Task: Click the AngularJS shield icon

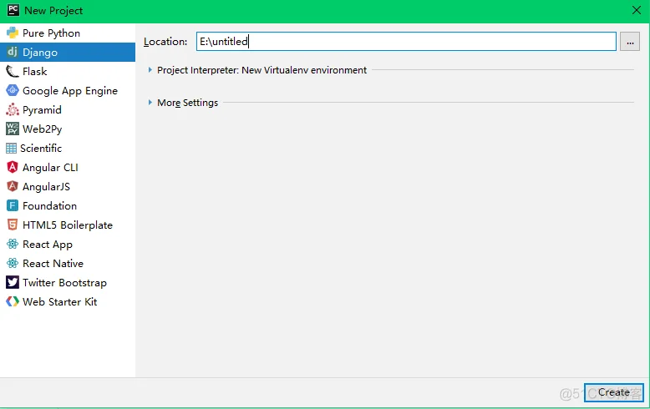Action: point(13,186)
